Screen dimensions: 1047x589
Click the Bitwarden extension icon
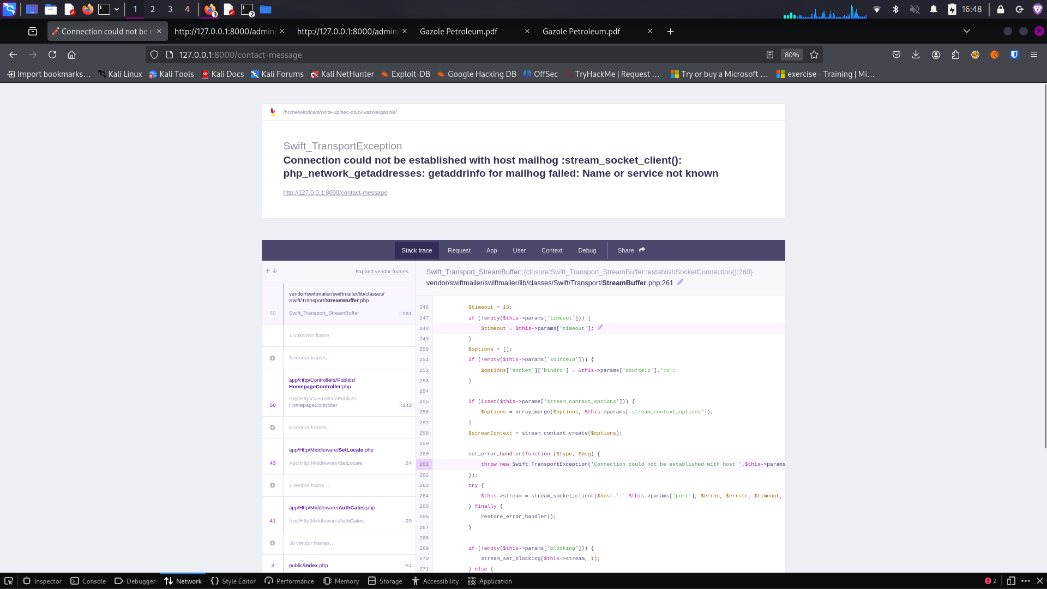pos(1014,55)
